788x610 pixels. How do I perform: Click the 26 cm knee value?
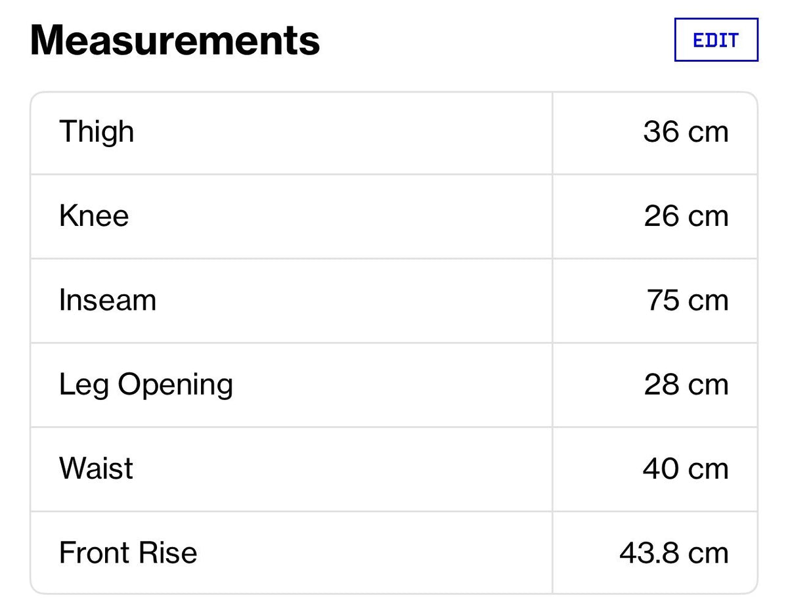686,216
